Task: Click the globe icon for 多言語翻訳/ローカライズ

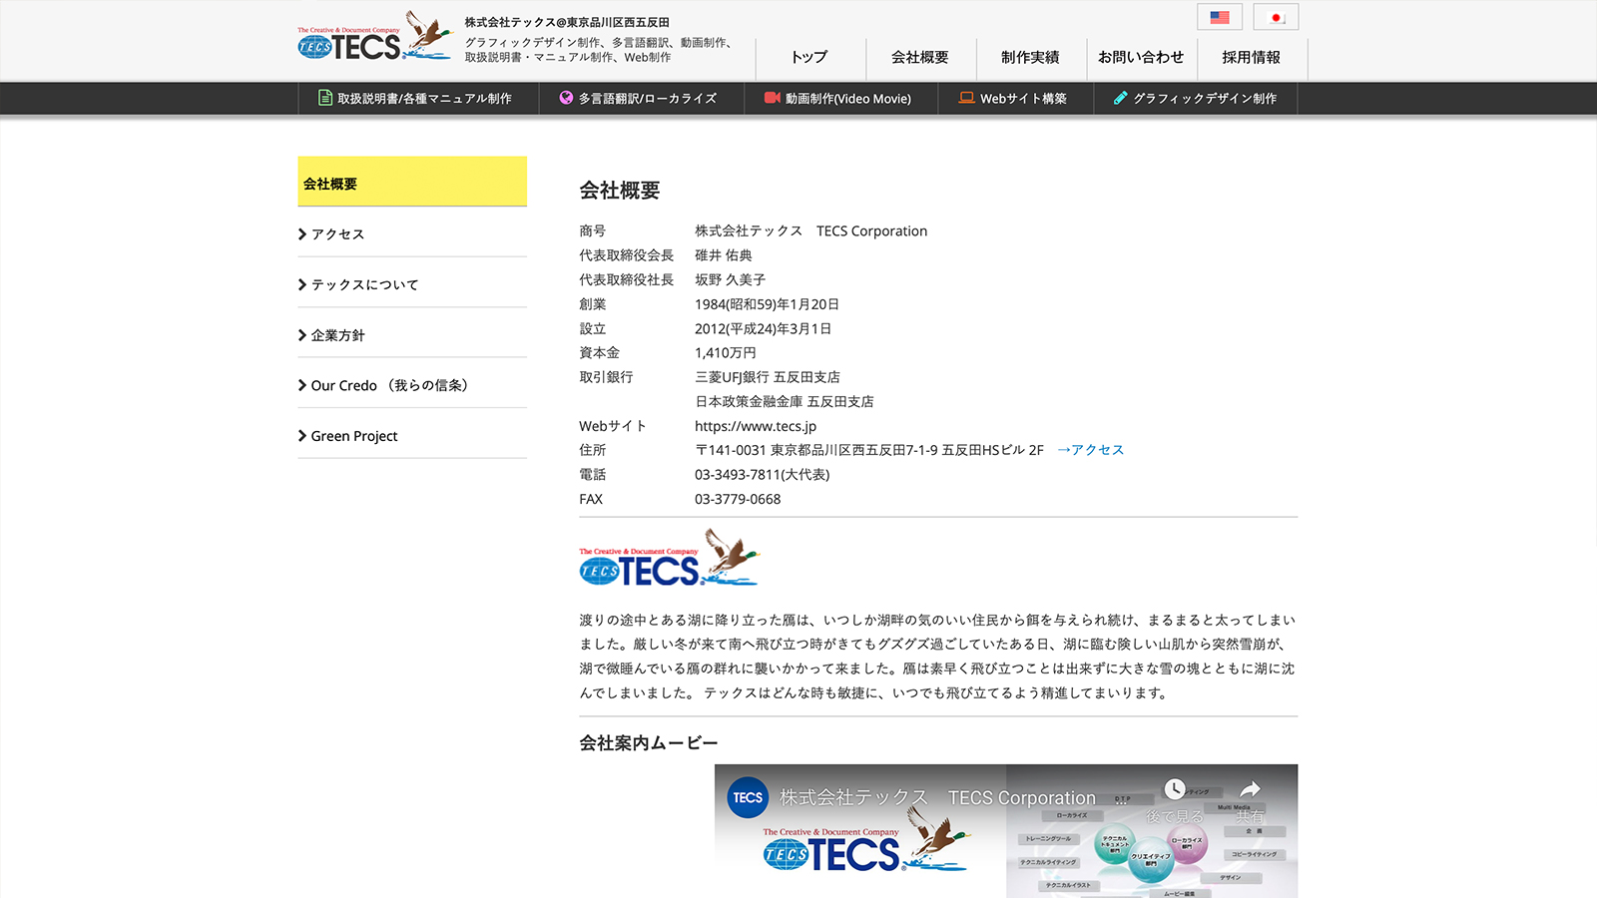Action: (565, 98)
